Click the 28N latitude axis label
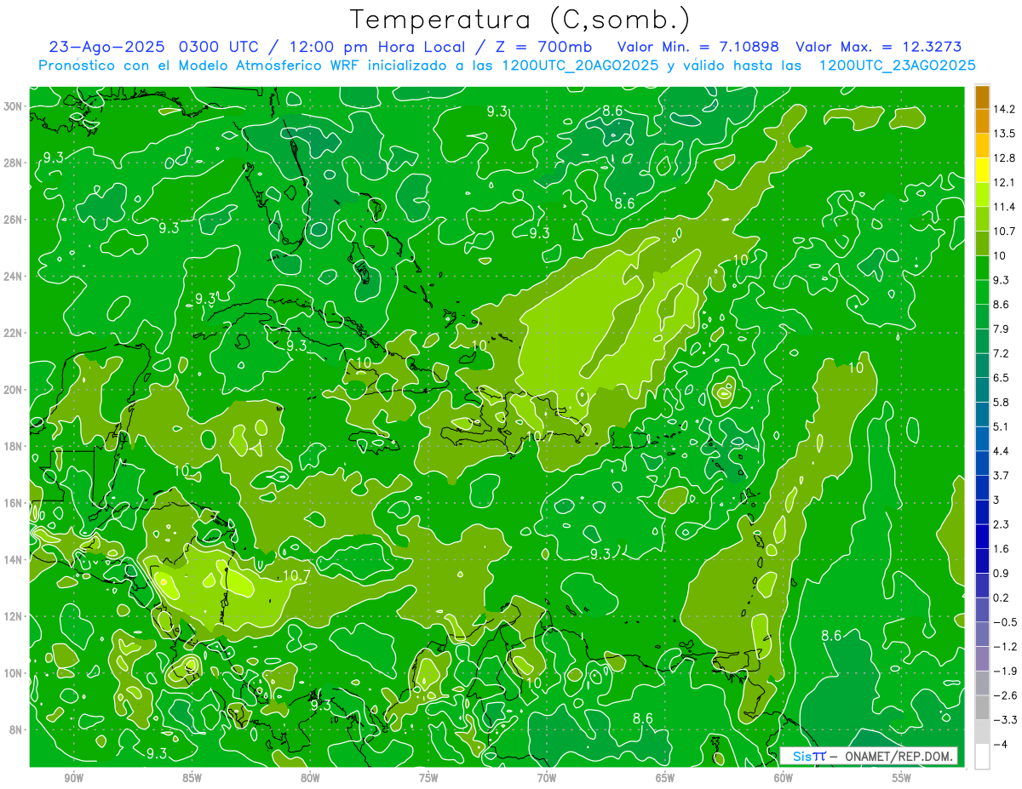The height and width of the screenshot is (789, 1022). click(14, 163)
